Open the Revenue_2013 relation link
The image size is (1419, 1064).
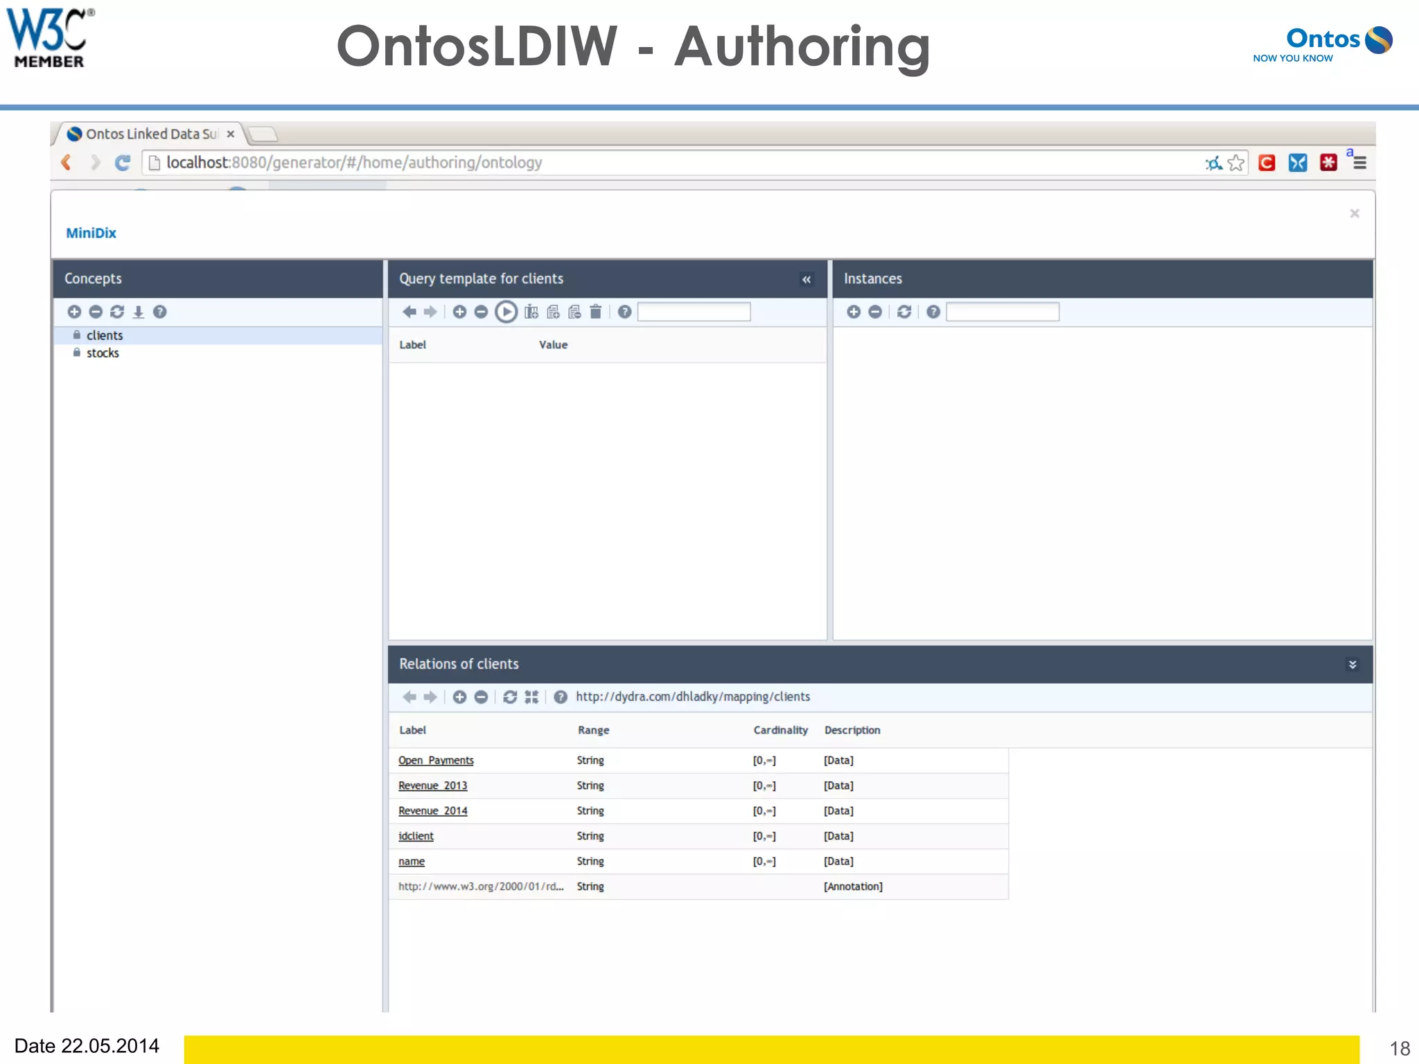coord(432,786)
